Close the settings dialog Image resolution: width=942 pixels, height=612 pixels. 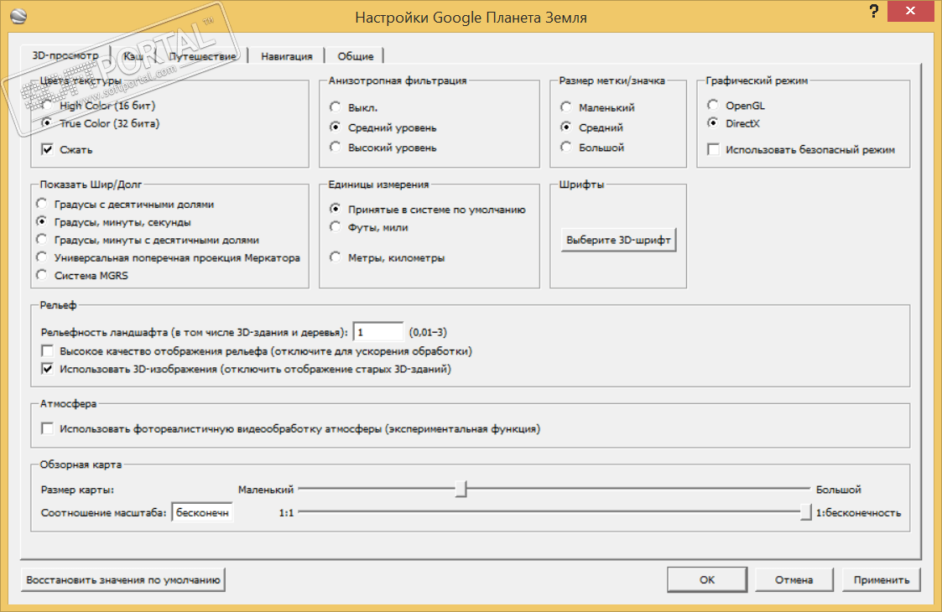click(x=910, y=11)
